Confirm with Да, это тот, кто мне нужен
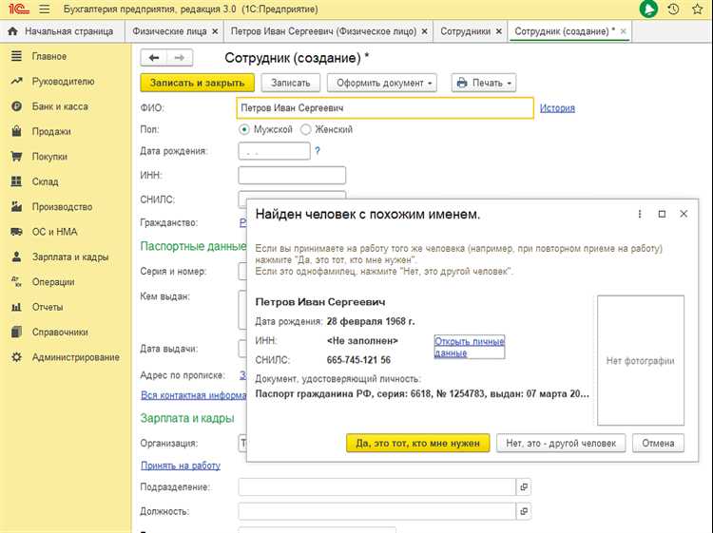 [x=418, y=443]
